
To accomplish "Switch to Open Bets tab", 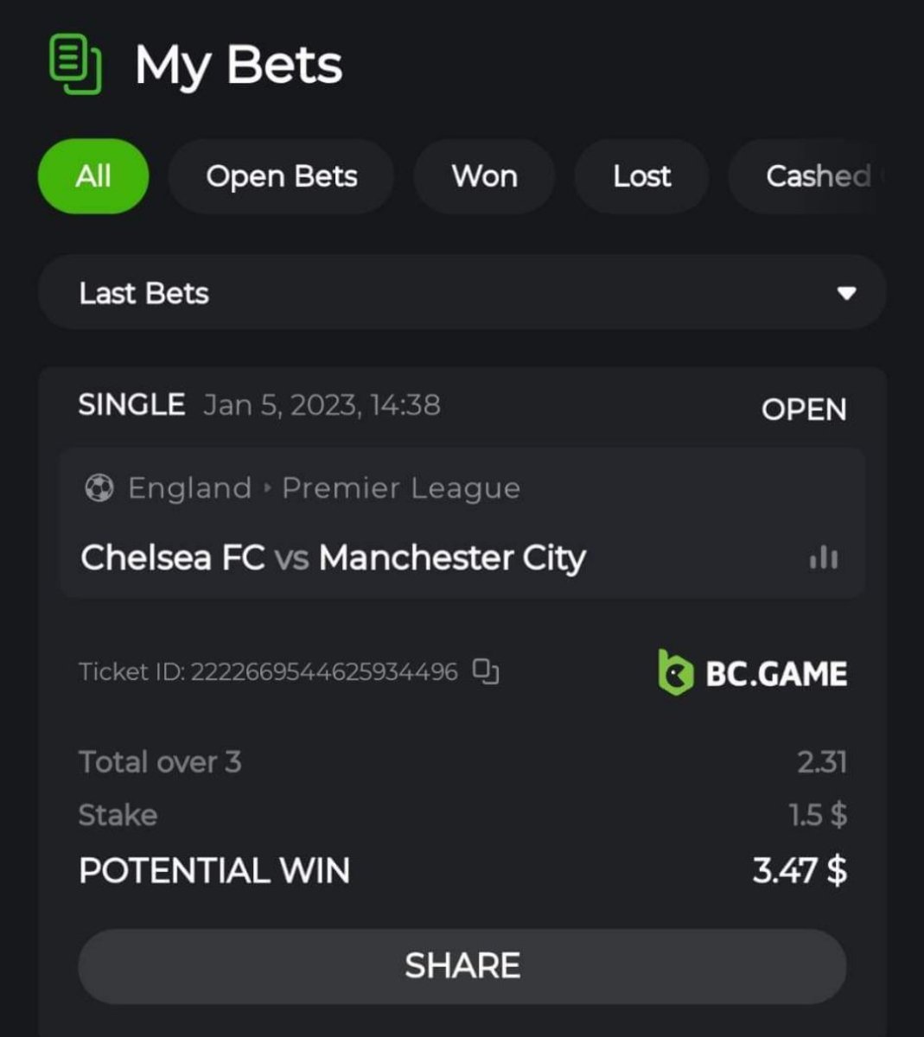I will 282,176.
